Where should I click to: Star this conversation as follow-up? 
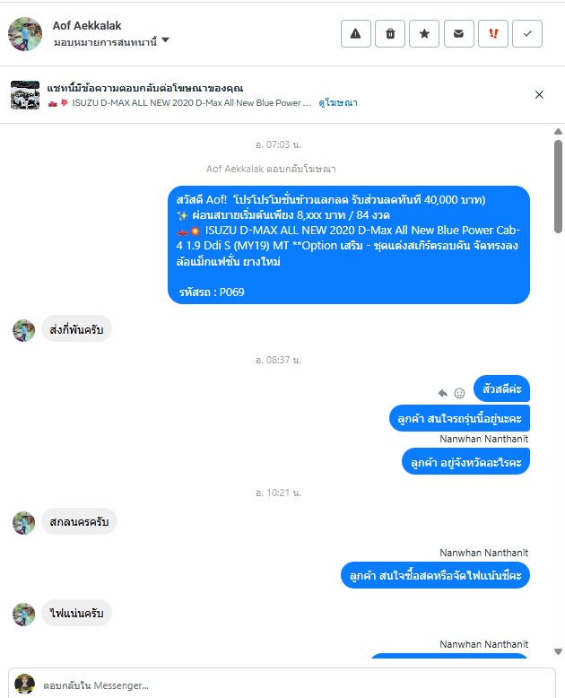coord(424,33)
